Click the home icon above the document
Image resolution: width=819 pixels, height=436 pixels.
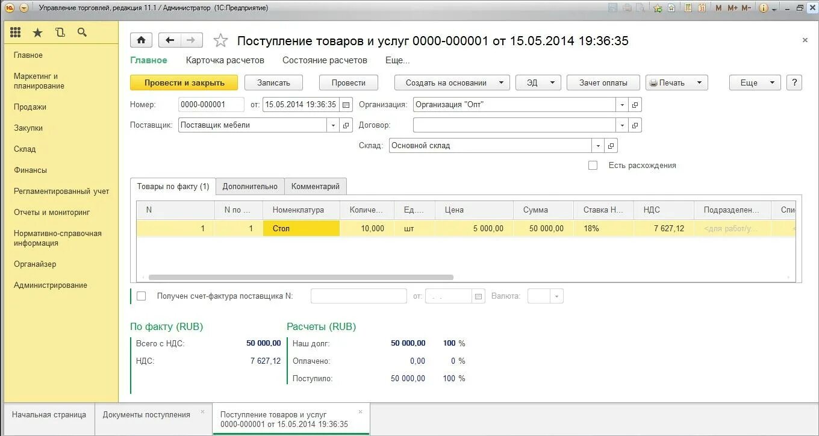point(141,39)
